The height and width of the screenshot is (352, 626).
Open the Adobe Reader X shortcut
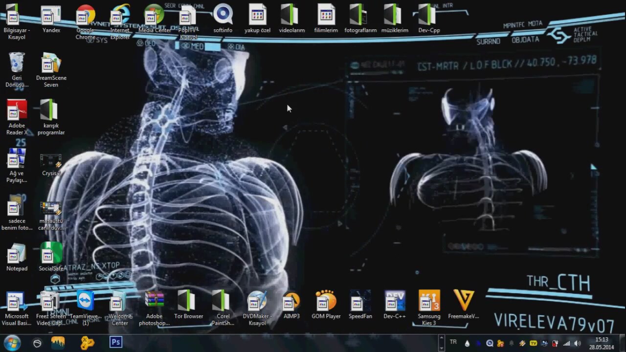tap(17, 118)
